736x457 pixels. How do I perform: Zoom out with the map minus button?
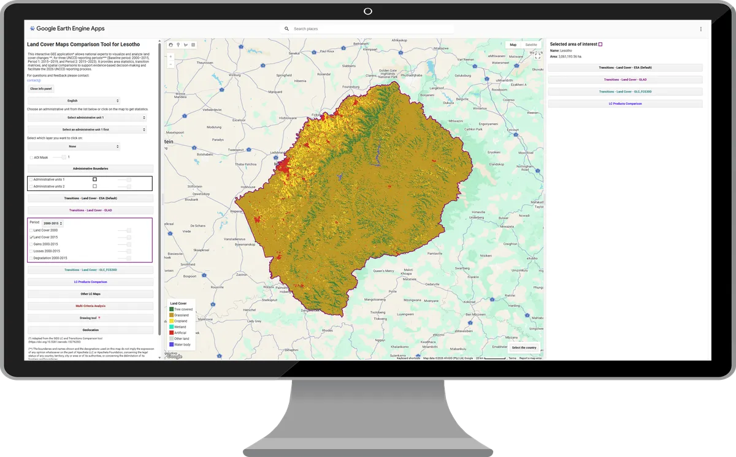tap(171, 64)
